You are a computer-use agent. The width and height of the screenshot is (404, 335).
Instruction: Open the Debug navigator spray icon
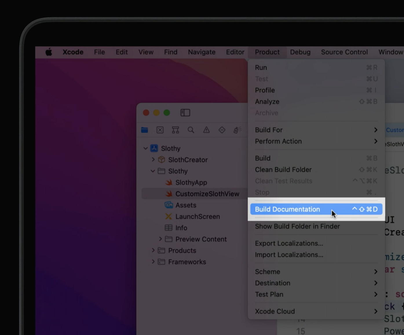[237, 130]
